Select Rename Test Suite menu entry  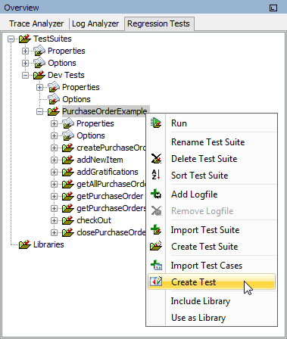click(x=207, y=142)
